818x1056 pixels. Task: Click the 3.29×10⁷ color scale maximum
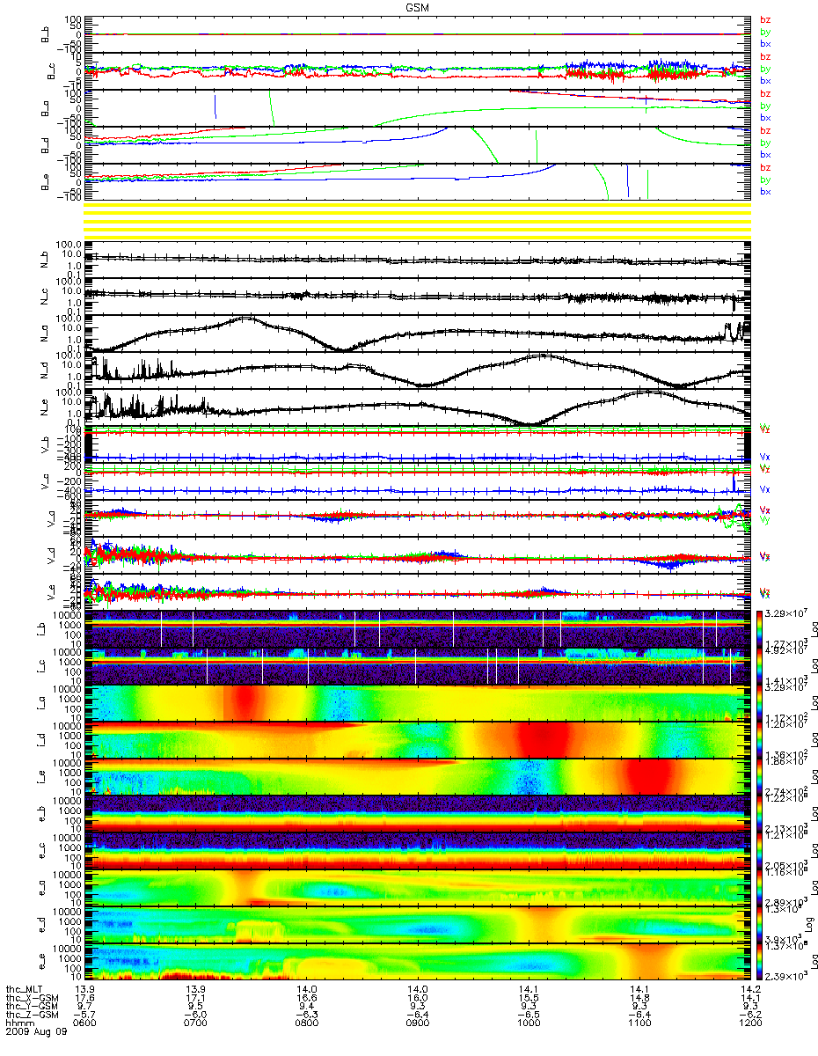coord(785,611)
